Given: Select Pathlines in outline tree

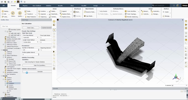Looking at the screenshot, I should (11, 87).
